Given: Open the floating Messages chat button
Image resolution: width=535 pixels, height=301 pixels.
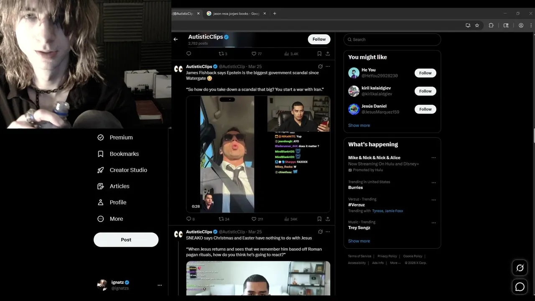Looking at the screenshot, I should (x=520, y=287).
